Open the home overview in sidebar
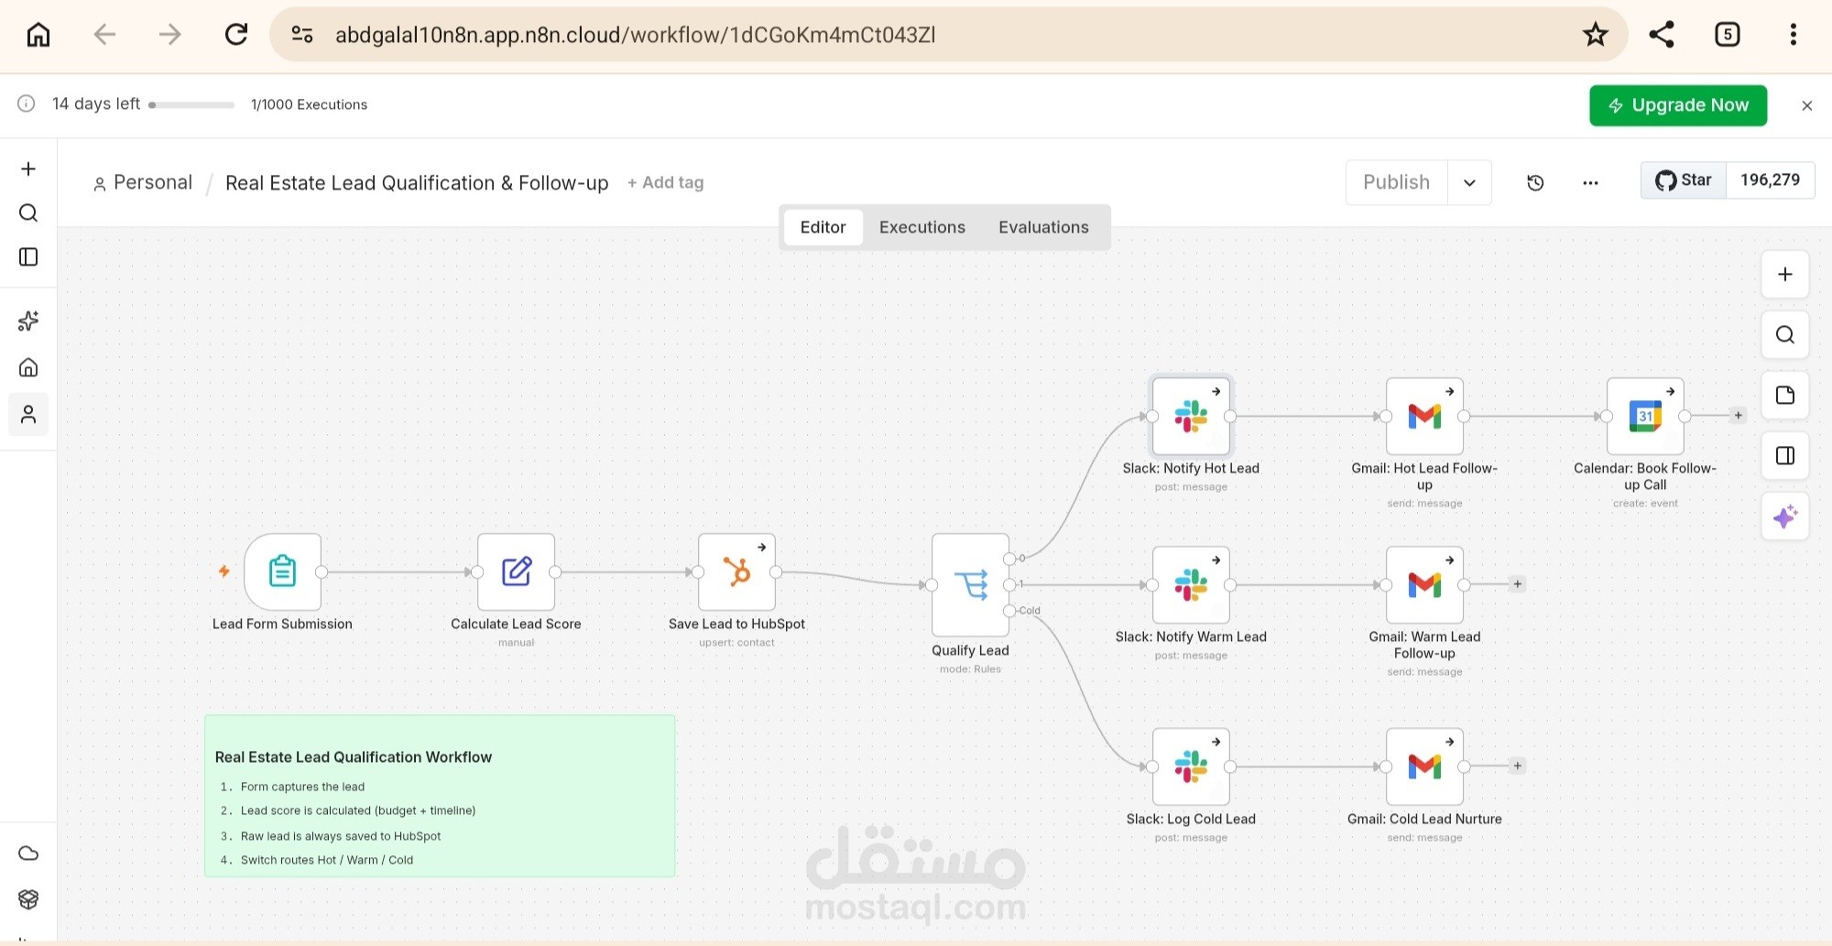The image size is (1832, 946). (x=28, y=367)
